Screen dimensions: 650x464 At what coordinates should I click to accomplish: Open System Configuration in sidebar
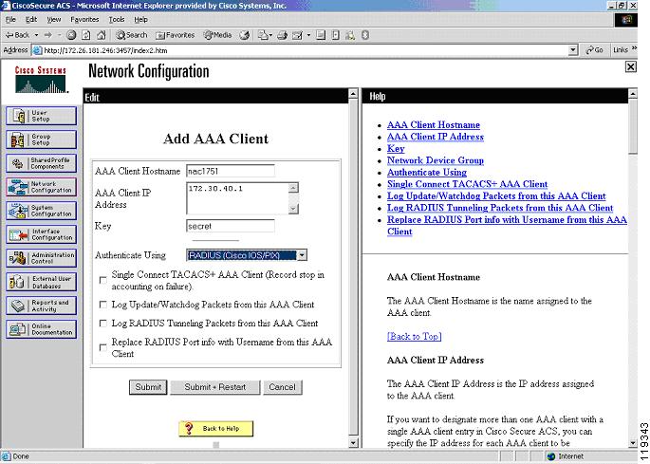point(41,211)
